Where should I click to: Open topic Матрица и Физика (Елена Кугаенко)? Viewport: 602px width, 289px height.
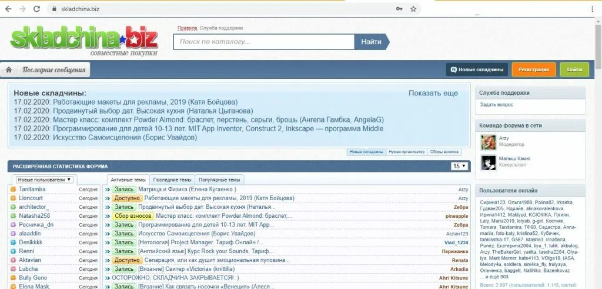pos(187,190)
